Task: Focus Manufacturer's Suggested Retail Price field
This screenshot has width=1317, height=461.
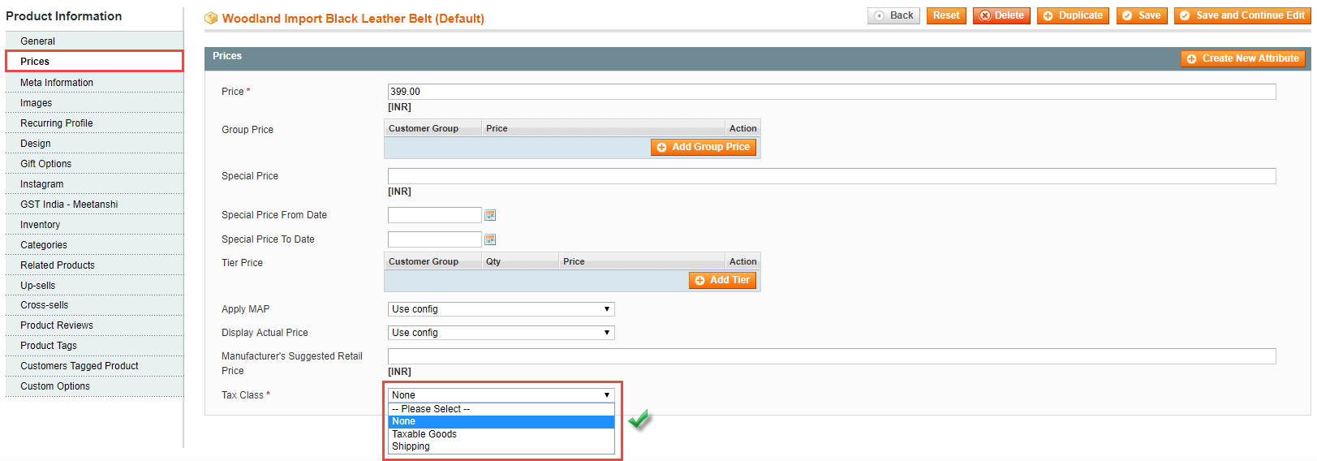Action: 832,356
